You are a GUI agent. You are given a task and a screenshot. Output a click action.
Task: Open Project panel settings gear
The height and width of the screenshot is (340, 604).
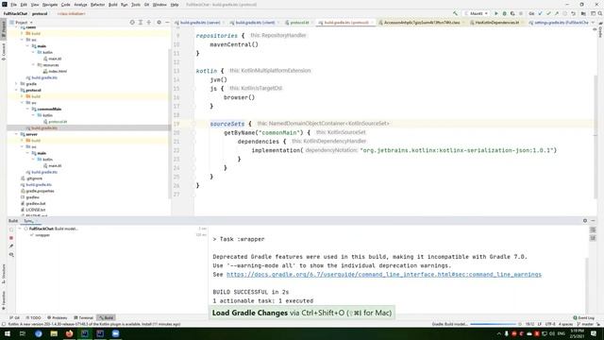159,23
